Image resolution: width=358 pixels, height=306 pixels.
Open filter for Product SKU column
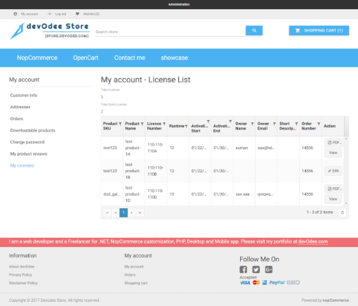(120, 124)
